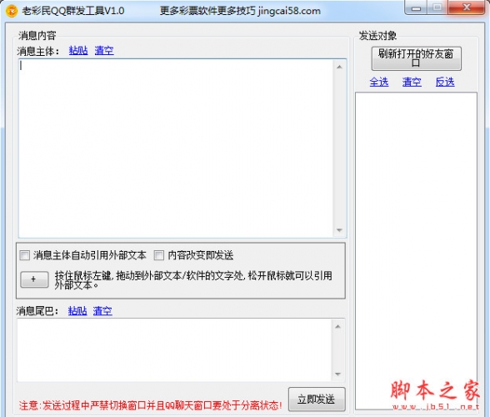Click inside the 消息尾巴 text area
The height and width of the screenshot is (417, 490).
click(174, 350)
